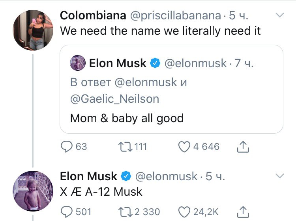Open quoted tweet "Mom & baby all good"

127,118
